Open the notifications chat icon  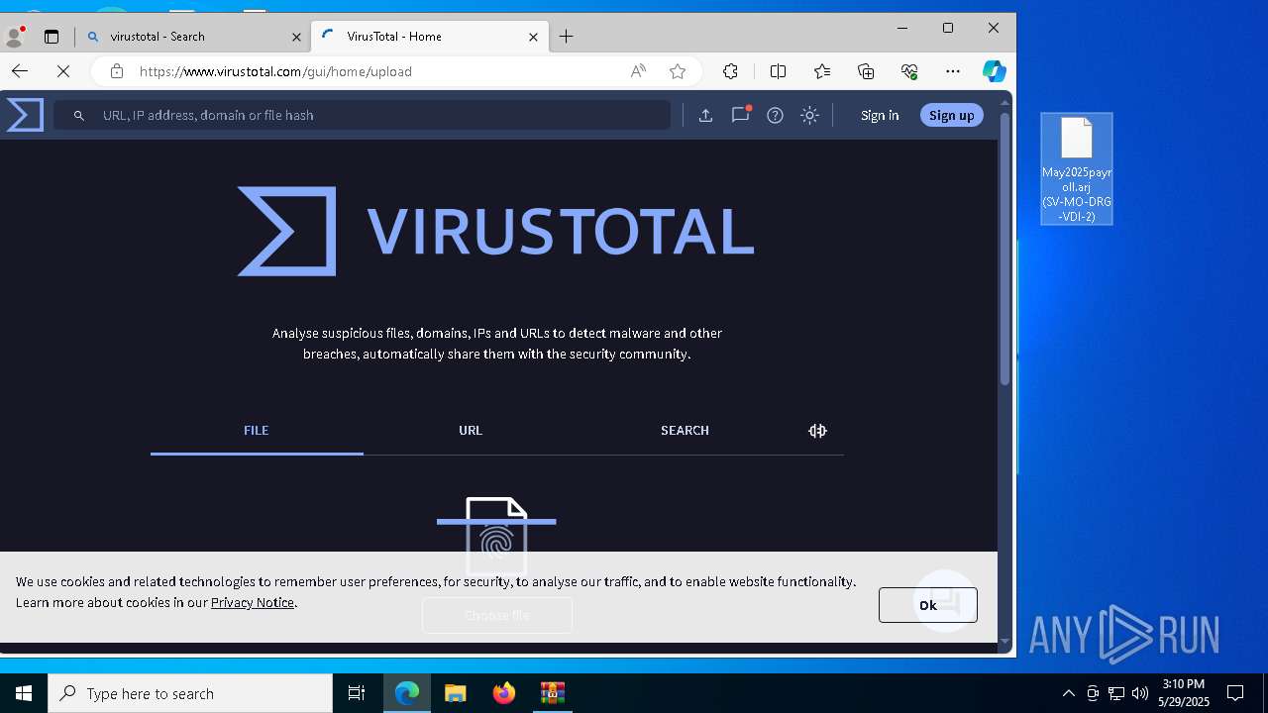tap(740, 115)
